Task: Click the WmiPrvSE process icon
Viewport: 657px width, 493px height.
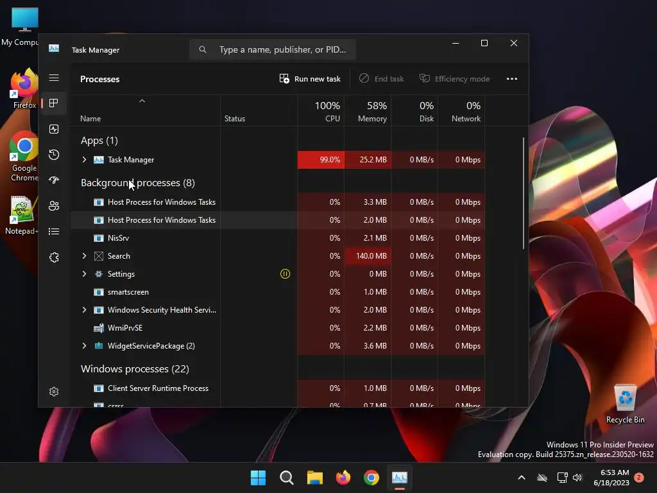Action: (x=98, y=328)
